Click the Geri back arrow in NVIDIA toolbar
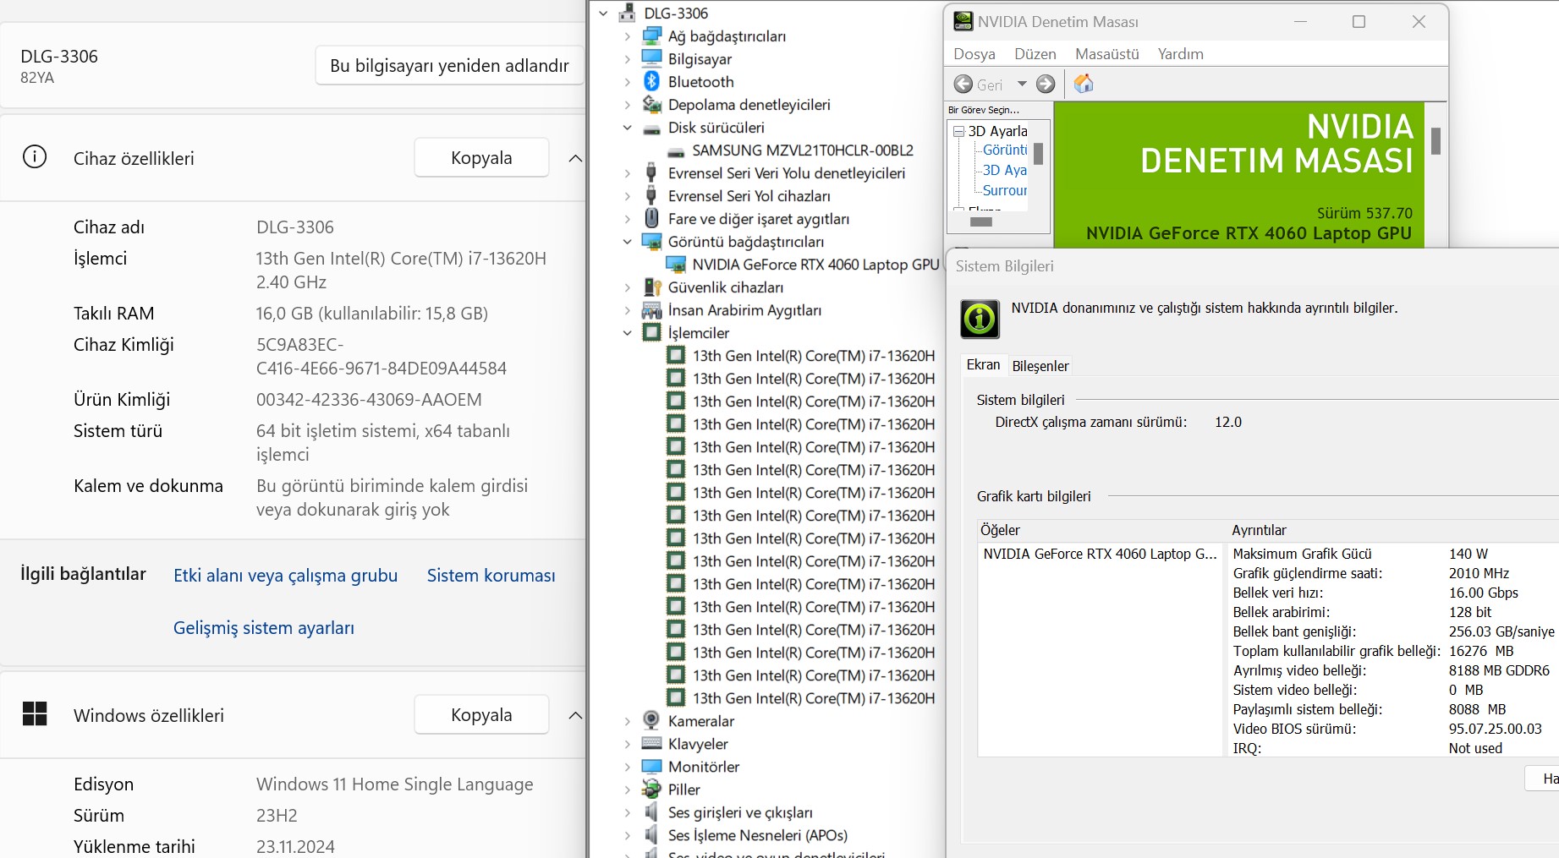Image resolution: width=1559 pixels, height=858 pixels. pos(963,84)
